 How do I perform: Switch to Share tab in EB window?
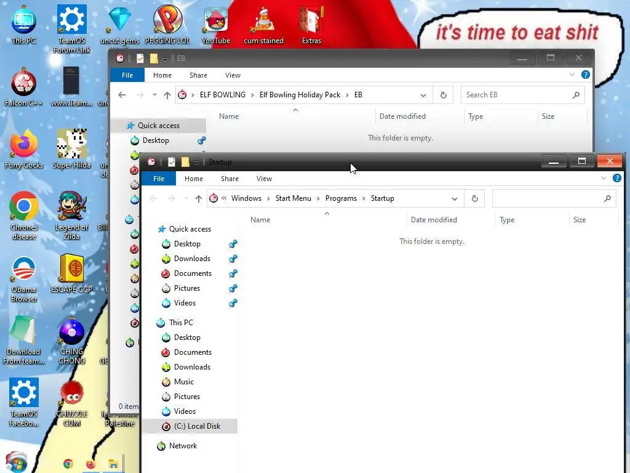199,75
